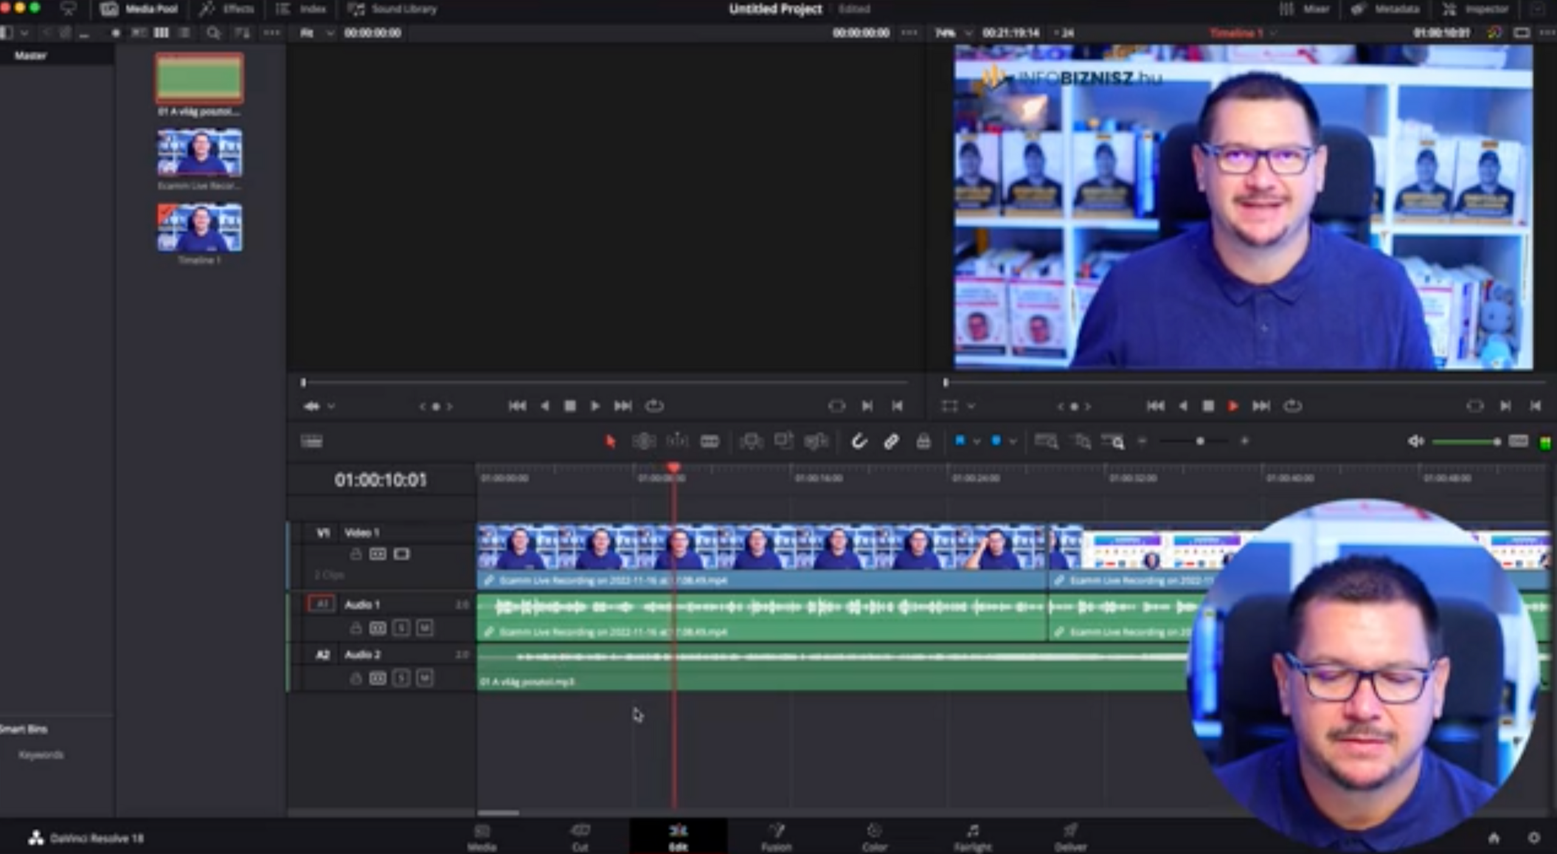The width and height of the screenshot is (1557, 854).
Task: Toggle loop playback in timeline viewer
Action: click(x=1292, y=406)
